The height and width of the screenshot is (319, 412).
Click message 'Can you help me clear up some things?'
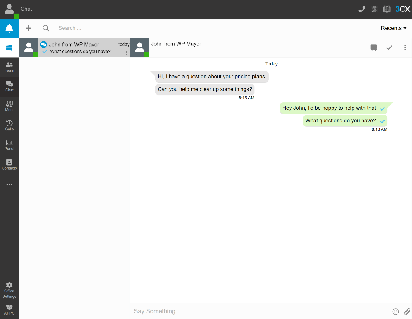coord(205,89)
